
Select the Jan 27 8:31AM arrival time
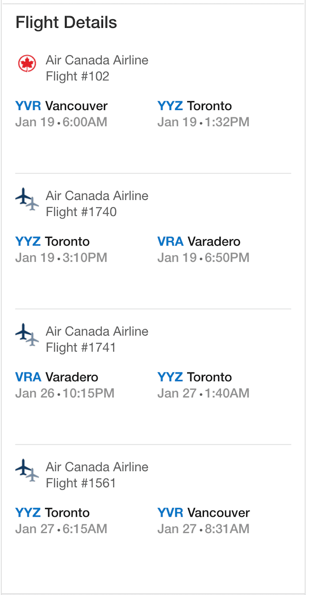click(x=203, y=529)
